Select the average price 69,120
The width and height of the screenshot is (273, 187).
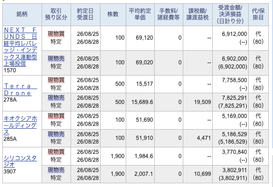click(144, 38)
